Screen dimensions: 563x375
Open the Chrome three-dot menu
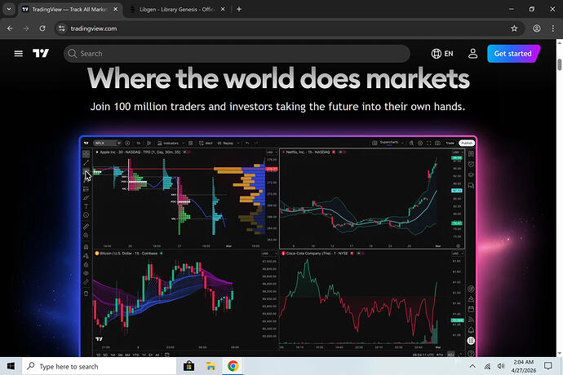click(x=553, y=29)
